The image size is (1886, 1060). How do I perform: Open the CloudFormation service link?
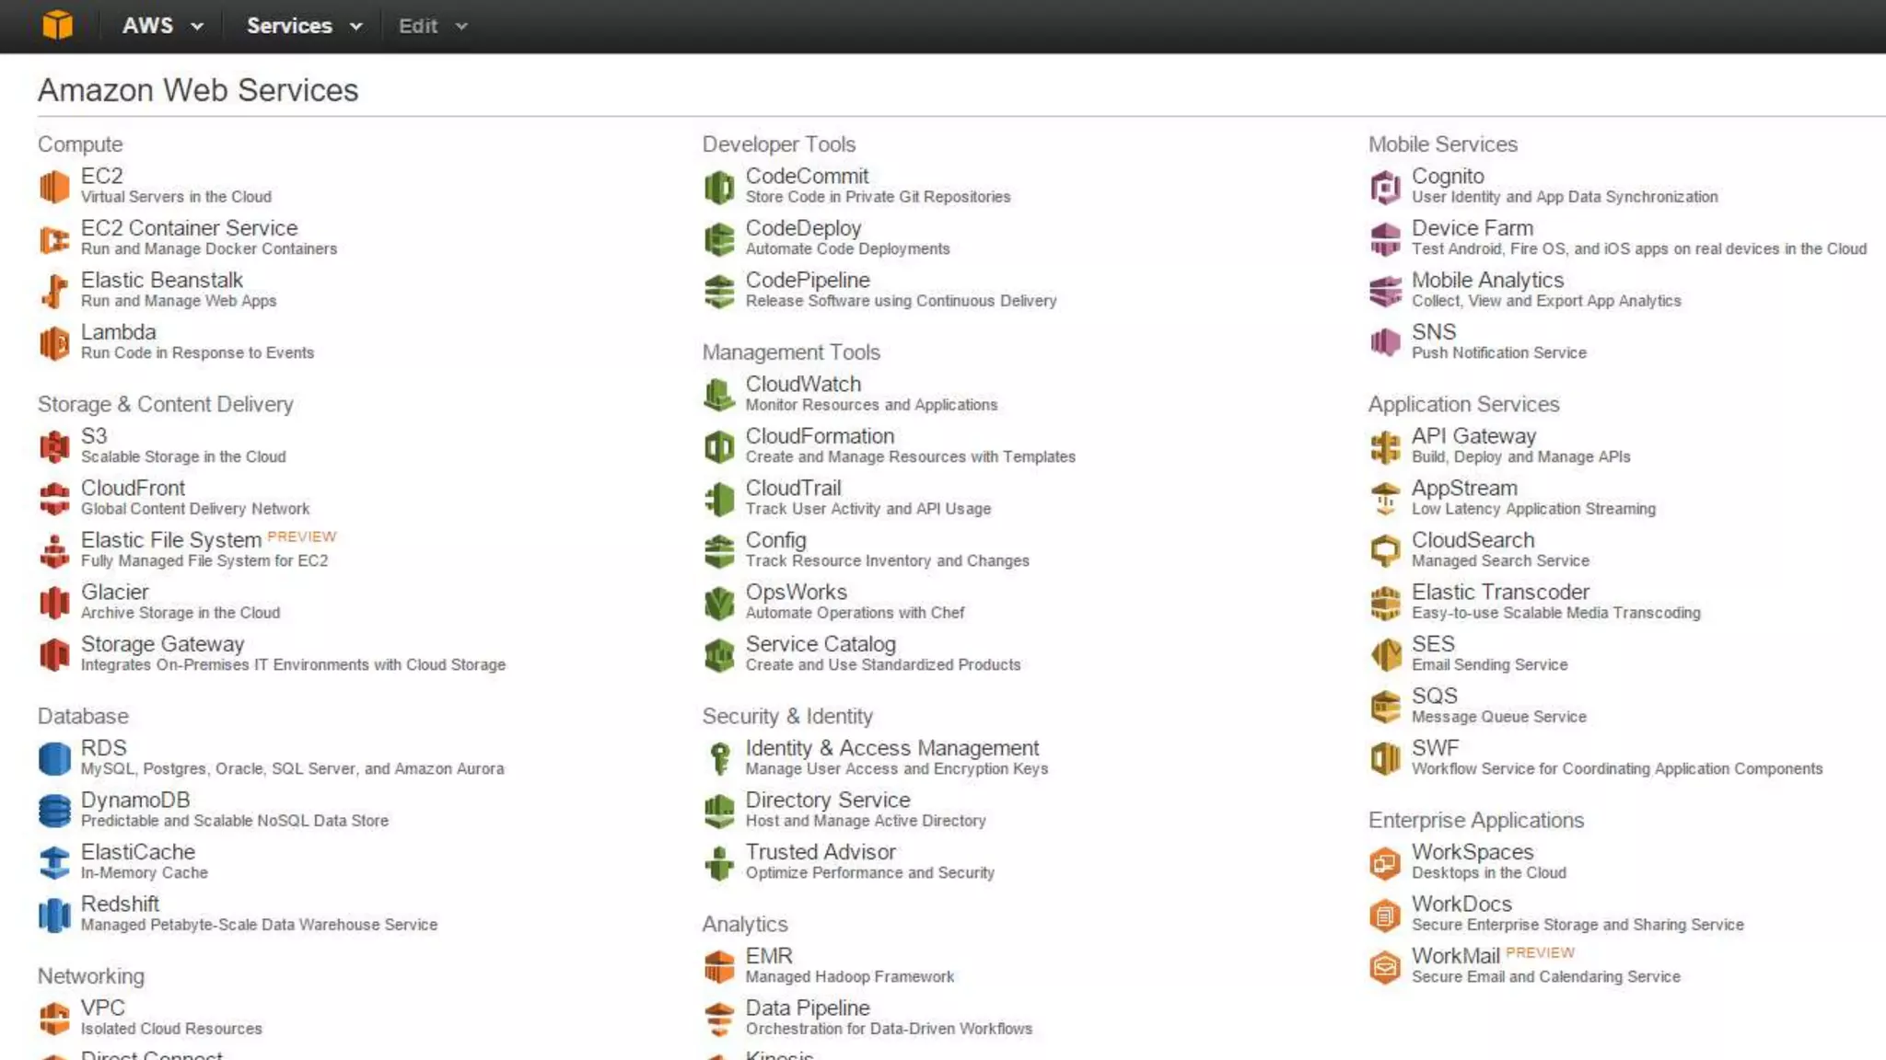[820, 436]
